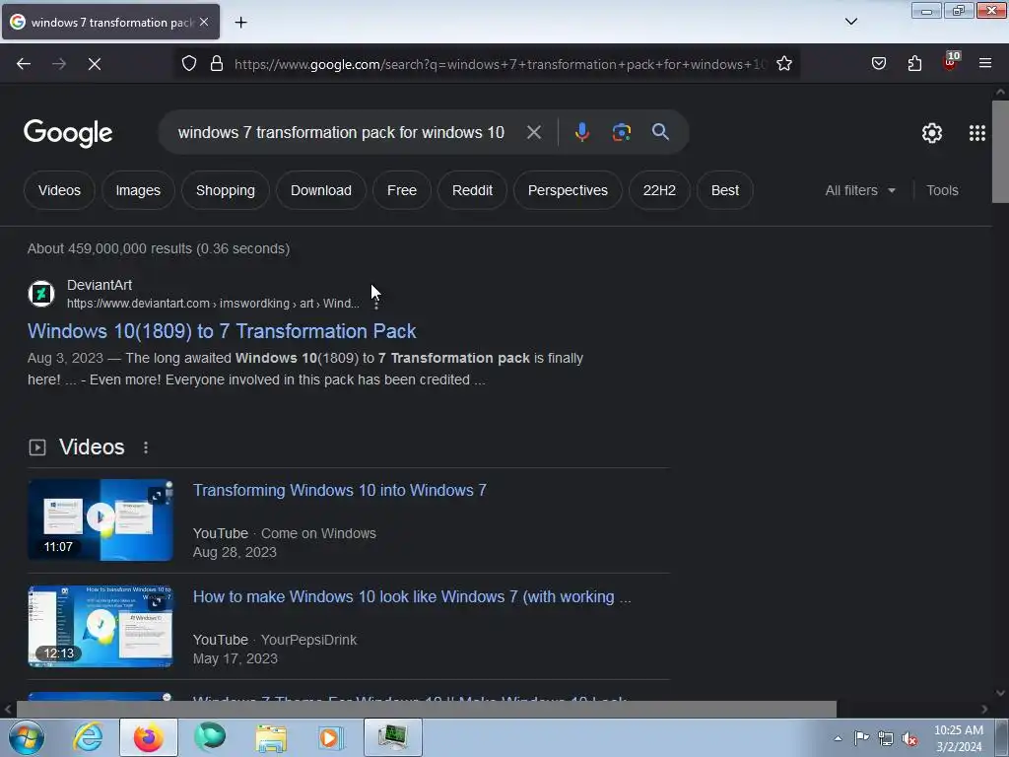
Task: Switch to Firefox in taskbar
Action: 149,737
